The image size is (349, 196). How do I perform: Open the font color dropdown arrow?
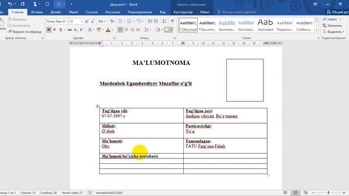(x=112, y=29)
